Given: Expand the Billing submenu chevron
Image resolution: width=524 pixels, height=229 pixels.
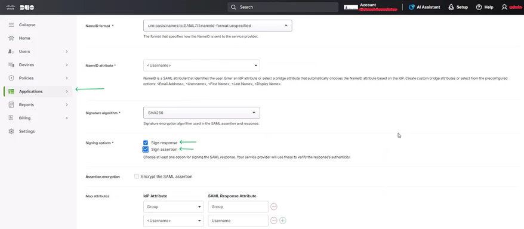Looking at the screenshot, I should tap(67, 118).
